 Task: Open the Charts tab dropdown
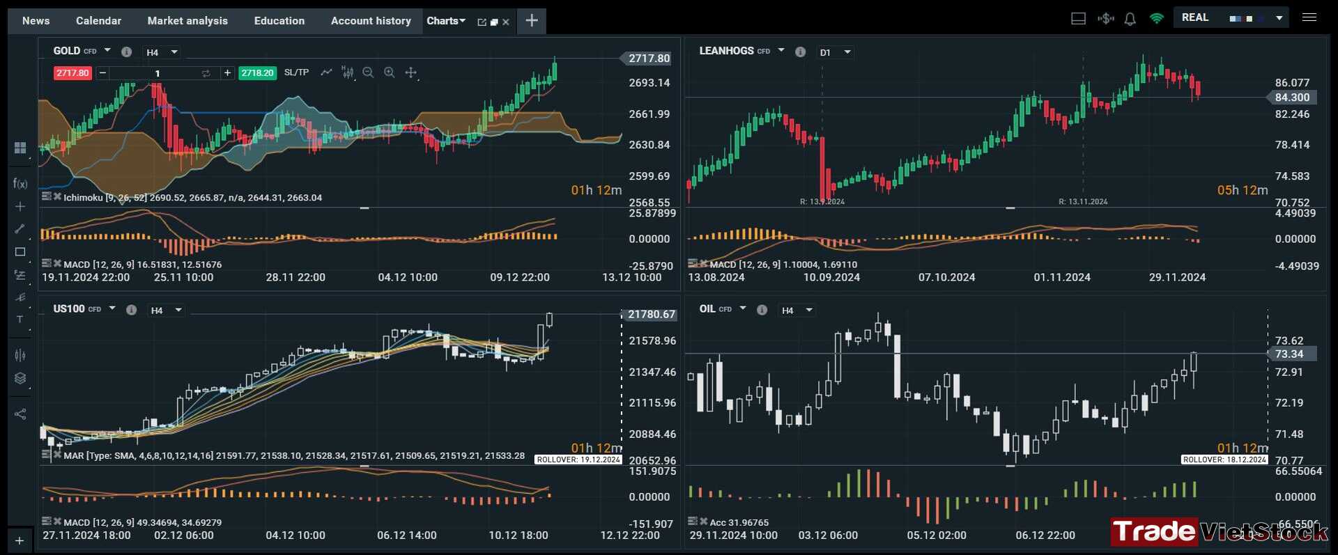click(446, 21)
